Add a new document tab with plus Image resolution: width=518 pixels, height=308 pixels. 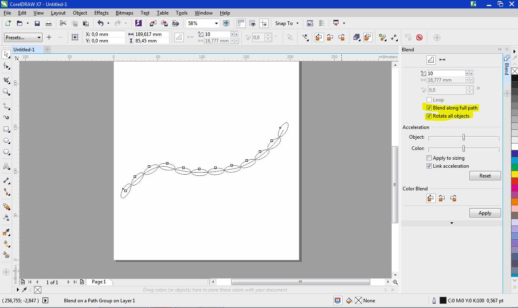click(47, 49)
